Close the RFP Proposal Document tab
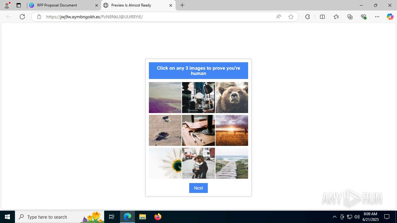The image size is (397, 223). pyautogui.click(x=96, y=5)
